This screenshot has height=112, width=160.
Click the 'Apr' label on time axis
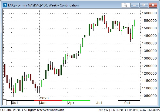tap(71, 103)
